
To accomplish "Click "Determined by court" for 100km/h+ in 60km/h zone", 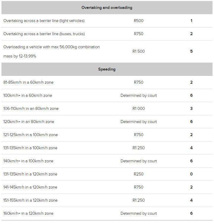I will coord(139,96).
